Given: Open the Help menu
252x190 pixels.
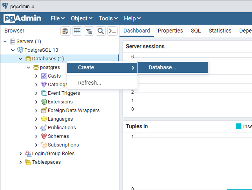Looking at the screenshot, I should click(132, 18).
